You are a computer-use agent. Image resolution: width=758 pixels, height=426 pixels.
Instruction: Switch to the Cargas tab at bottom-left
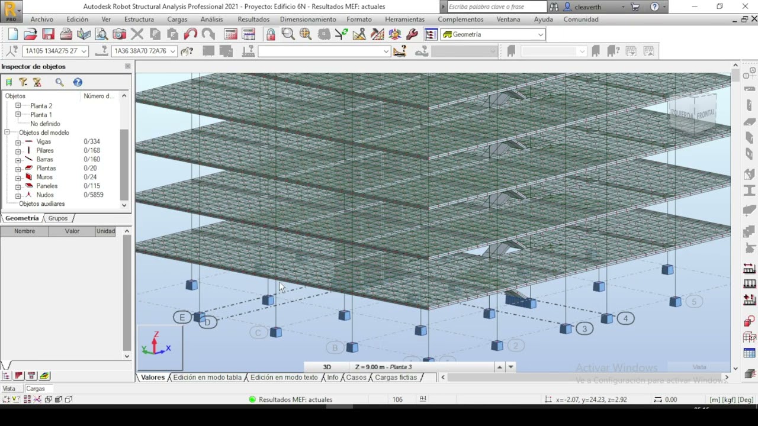(35, 389)
